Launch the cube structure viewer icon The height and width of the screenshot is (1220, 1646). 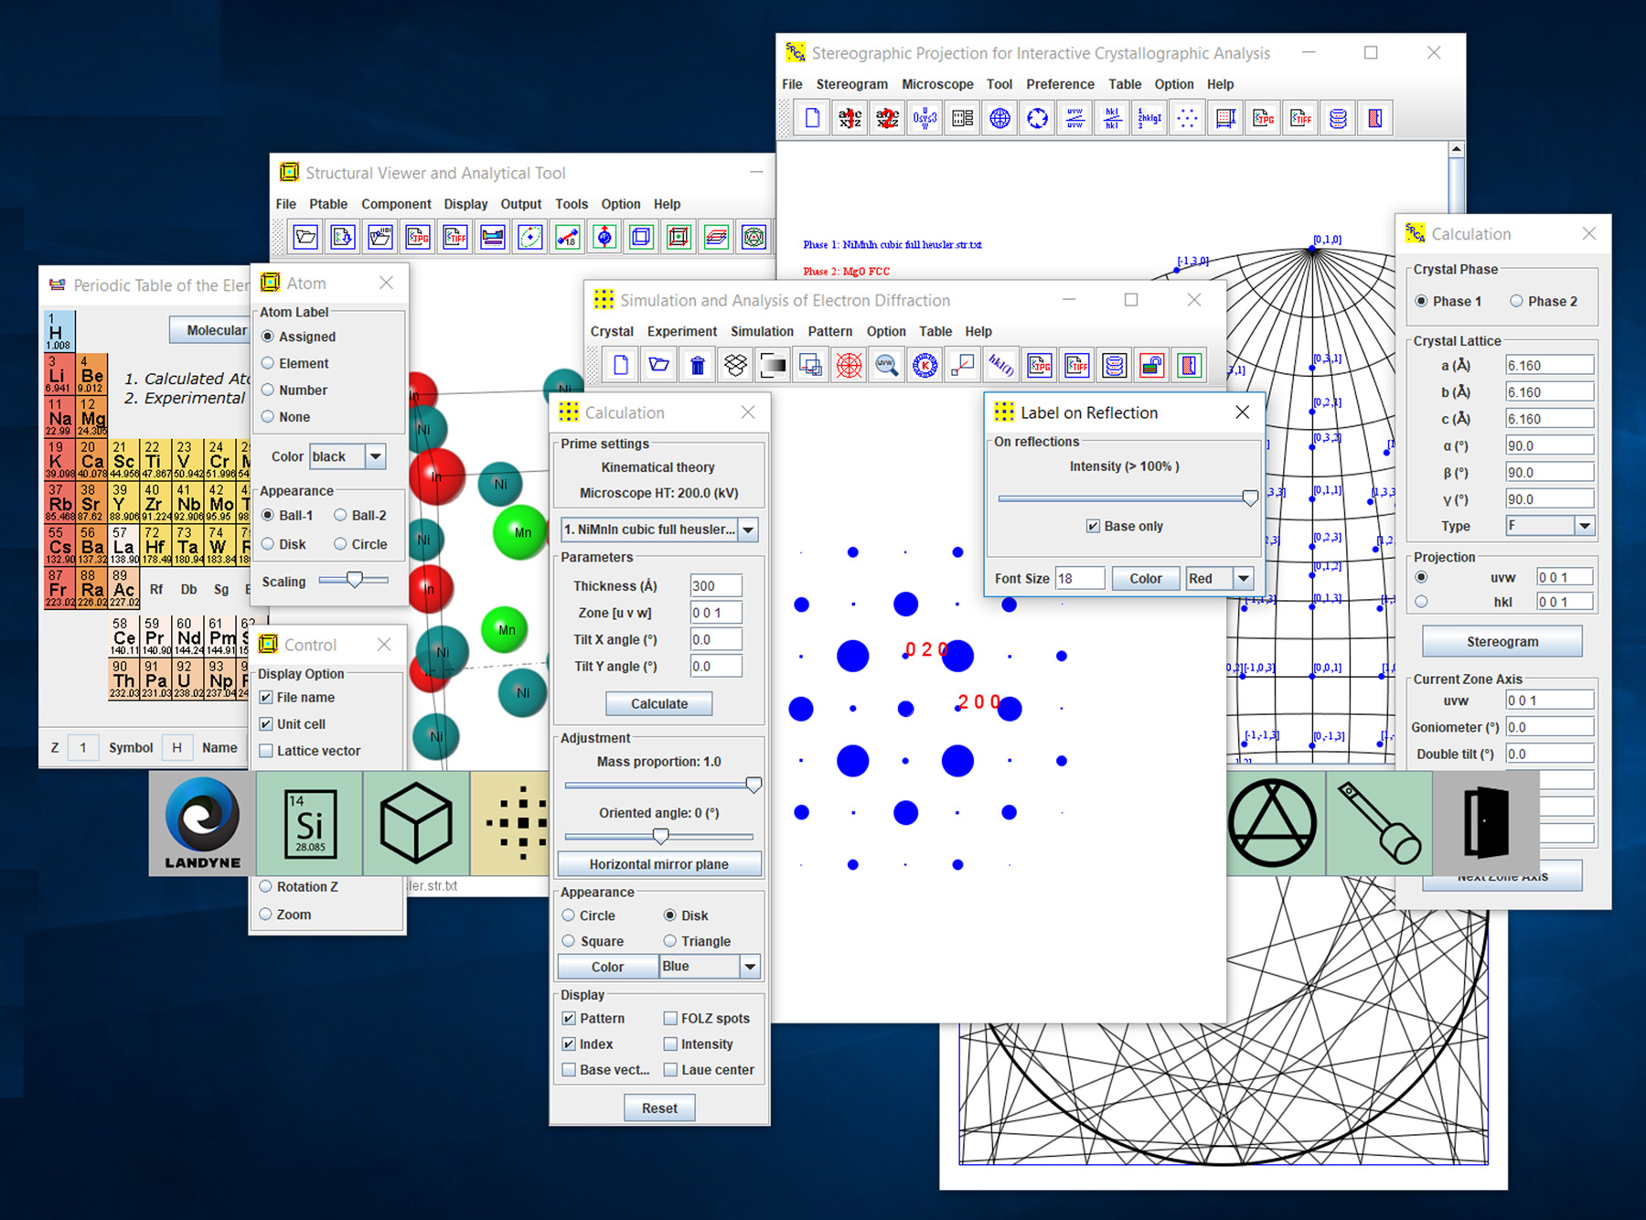[x=416, y=823]
